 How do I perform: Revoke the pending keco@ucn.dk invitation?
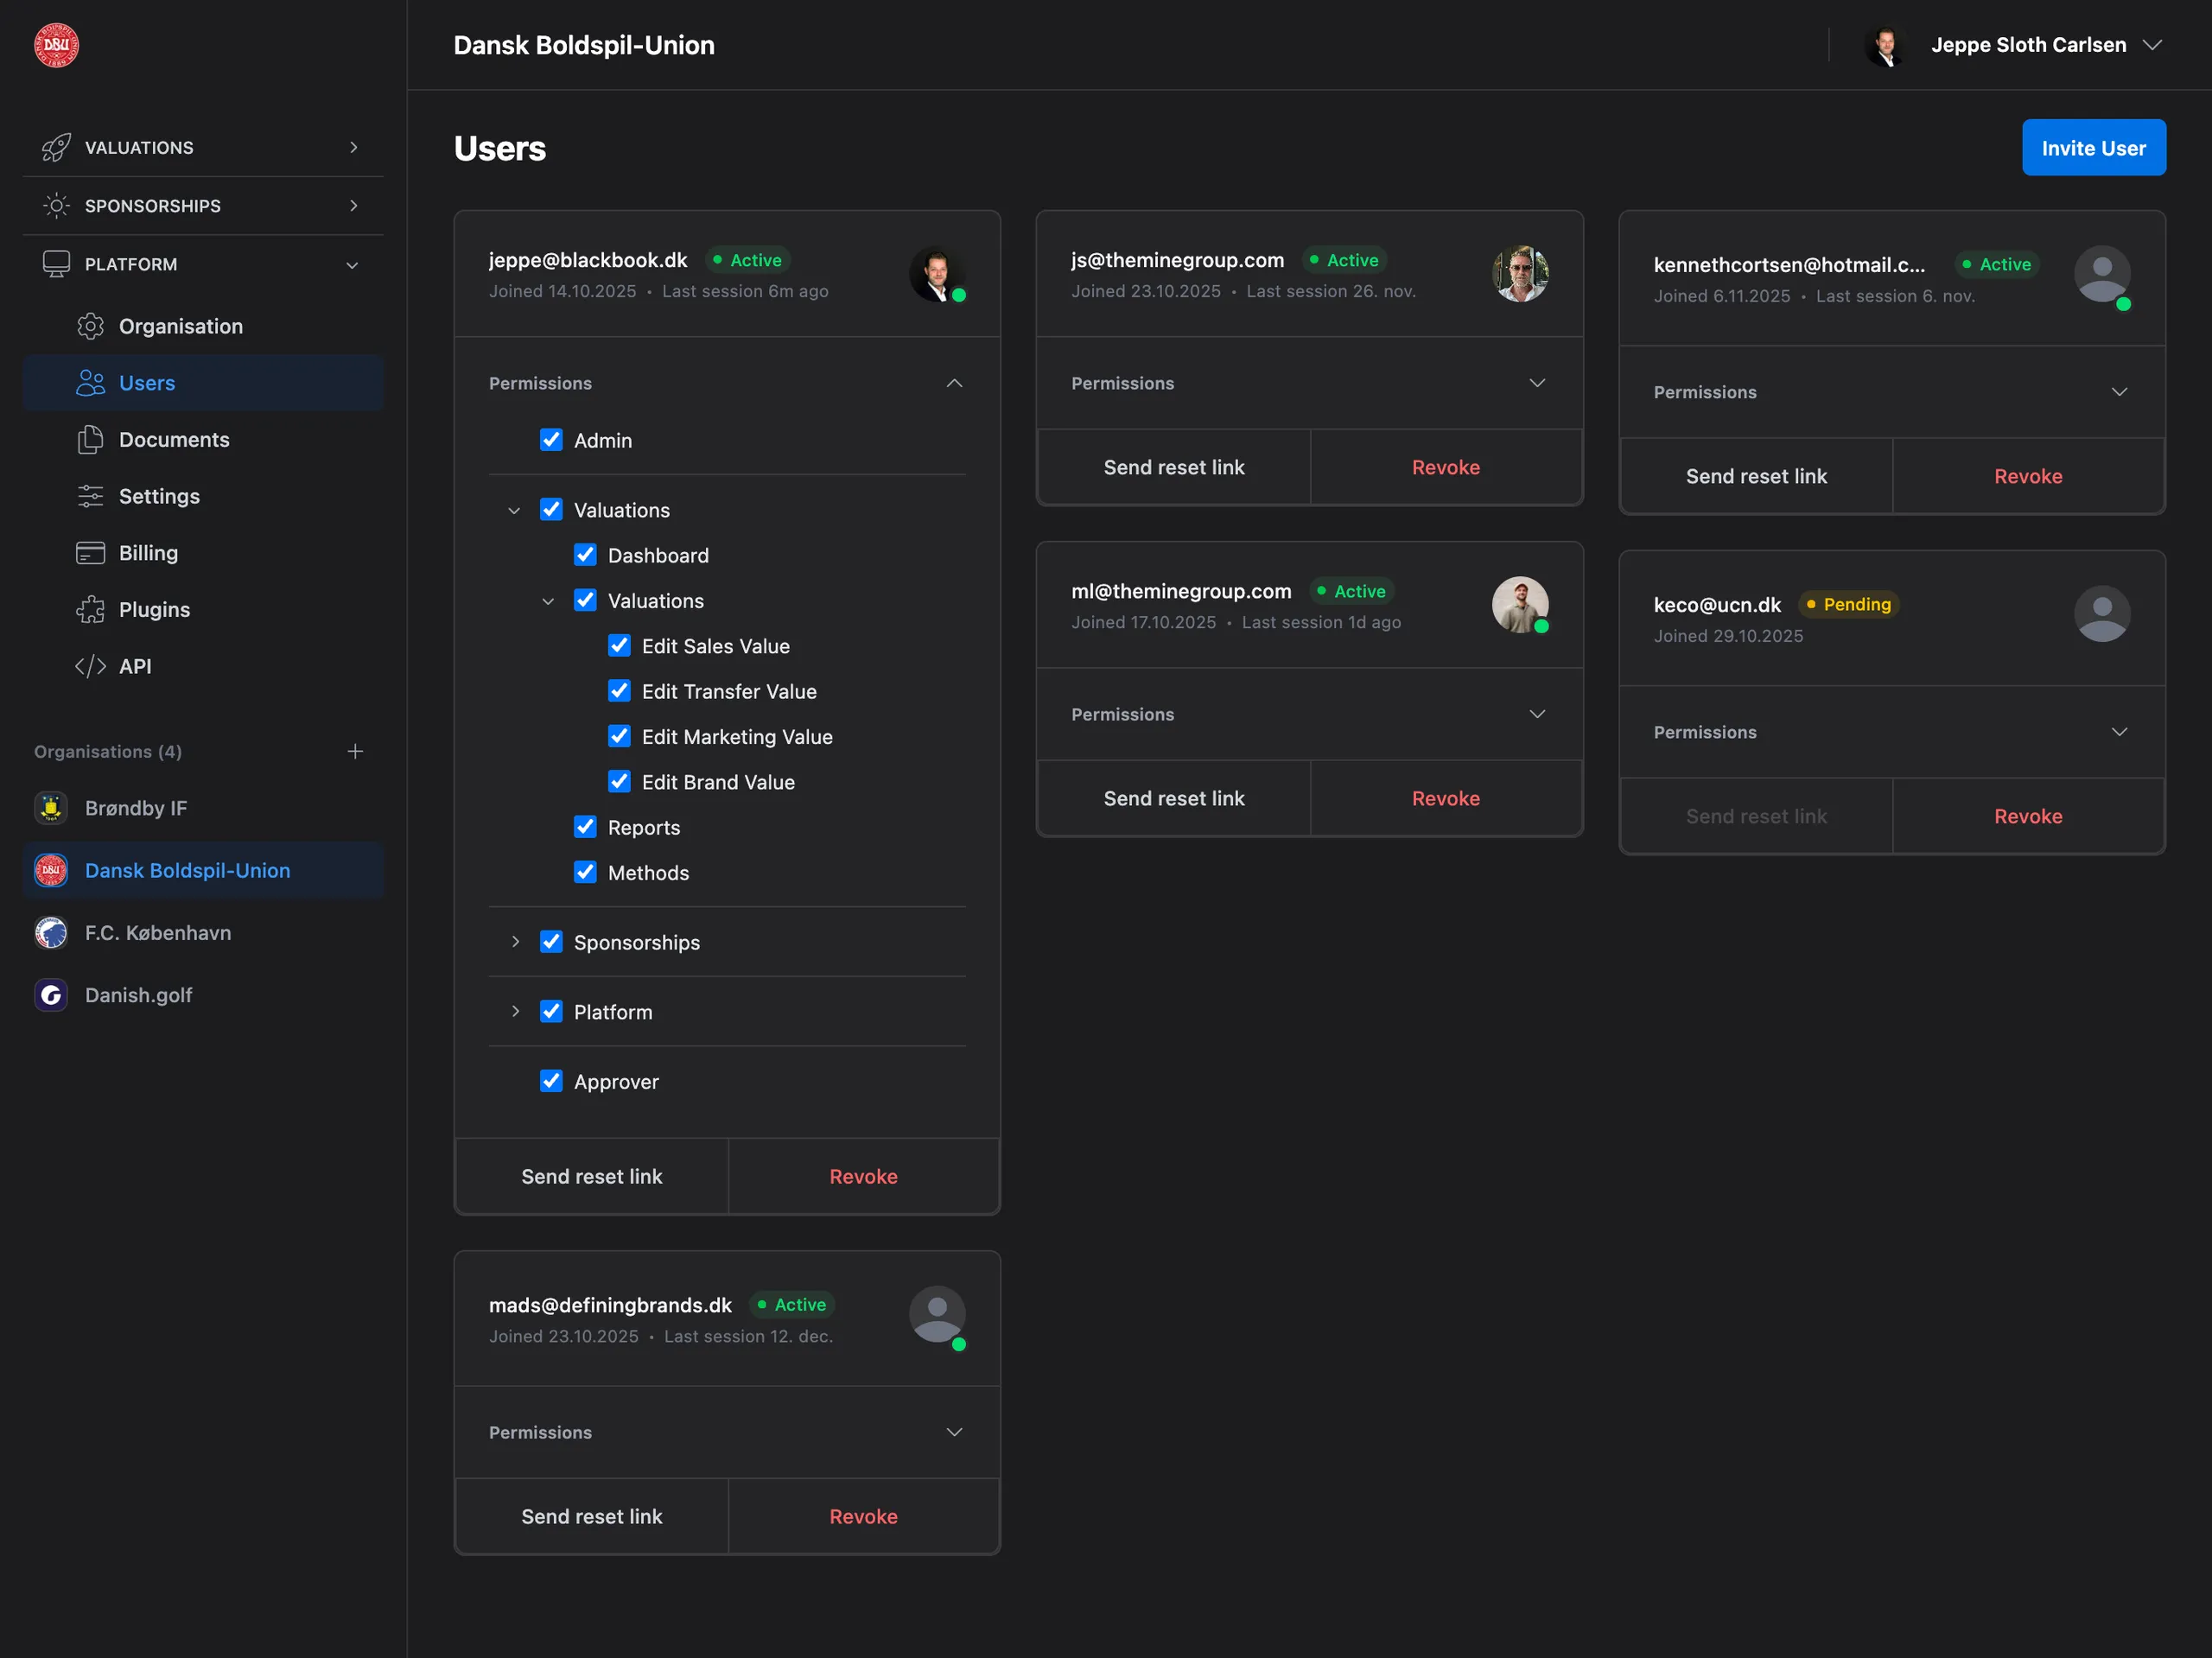[2028, 816]
